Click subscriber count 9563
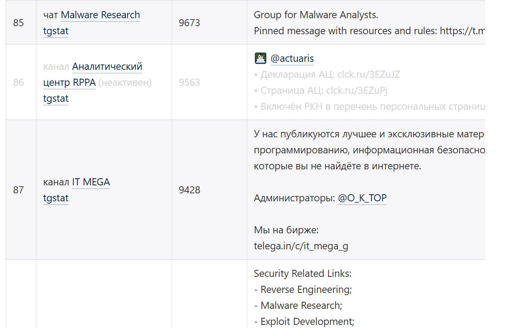Image resolution: width=513 pixels, height=328 pixels. coord(189,83)
